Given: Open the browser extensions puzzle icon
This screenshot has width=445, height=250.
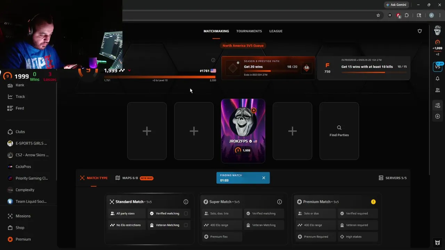Looking at the screenshot, I should 406,15.
